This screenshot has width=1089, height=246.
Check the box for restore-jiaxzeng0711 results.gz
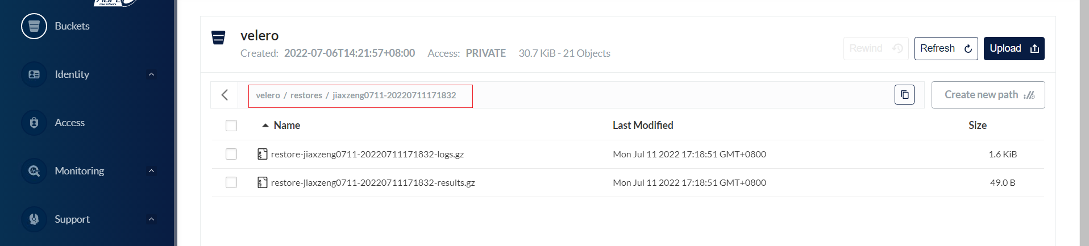coord(231,182)
